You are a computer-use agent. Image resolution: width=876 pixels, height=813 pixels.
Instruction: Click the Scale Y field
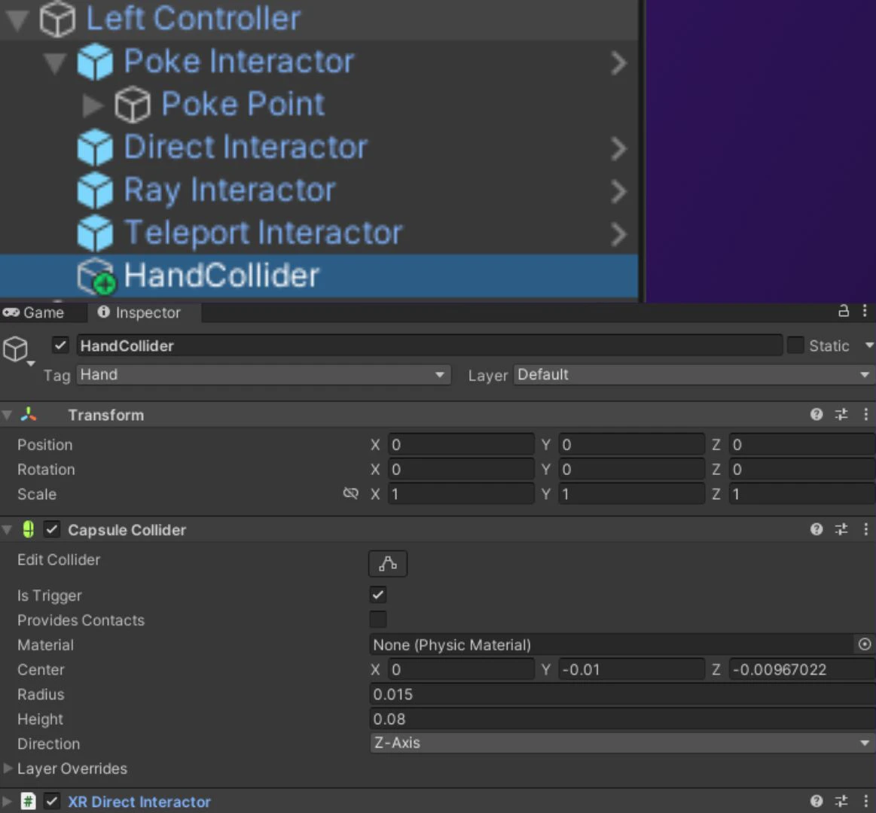tap(631, 494)
